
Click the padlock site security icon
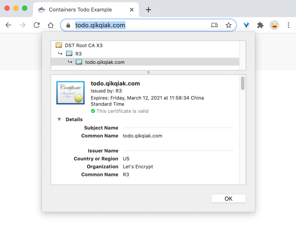(x=68, y=25)
